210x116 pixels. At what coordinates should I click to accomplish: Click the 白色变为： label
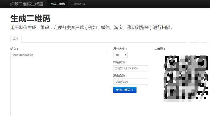(120, 62)
